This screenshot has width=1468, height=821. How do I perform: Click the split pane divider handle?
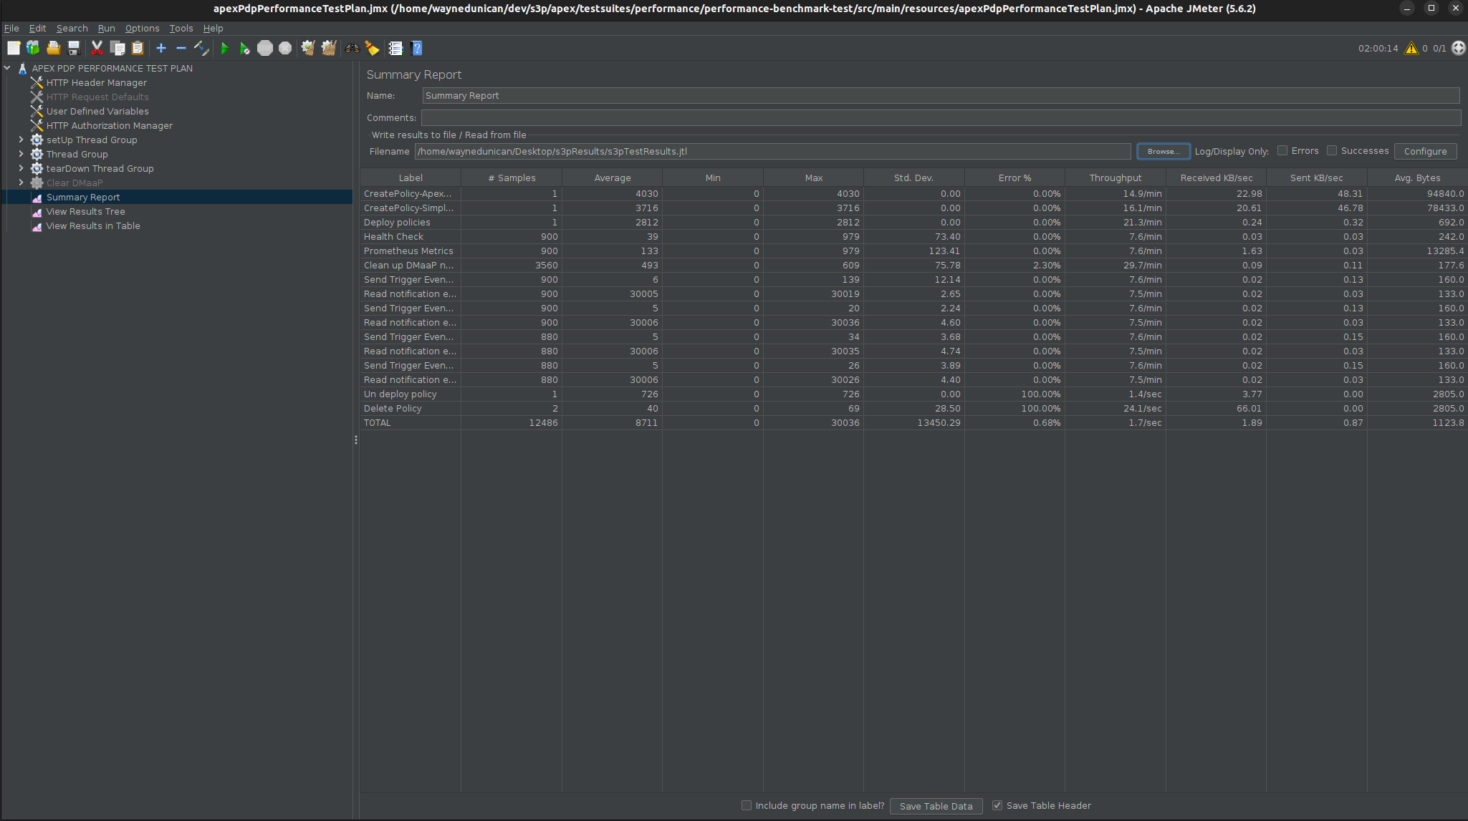coord(355,439)
